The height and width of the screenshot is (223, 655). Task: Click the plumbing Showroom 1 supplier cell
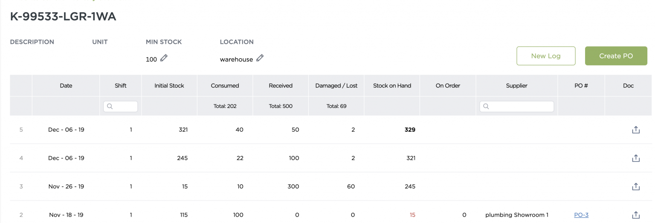[x=516, y=215]
